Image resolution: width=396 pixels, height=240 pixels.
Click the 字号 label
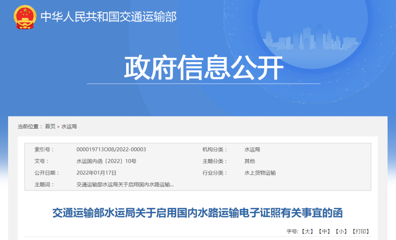tap(293, 232)
